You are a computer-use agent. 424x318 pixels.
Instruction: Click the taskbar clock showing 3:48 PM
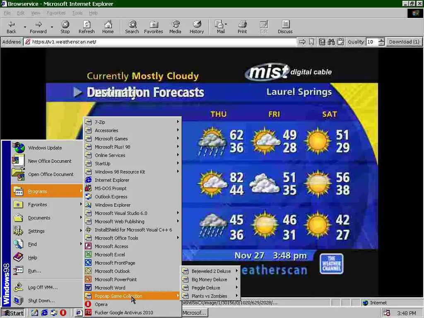tap(407, 313)
